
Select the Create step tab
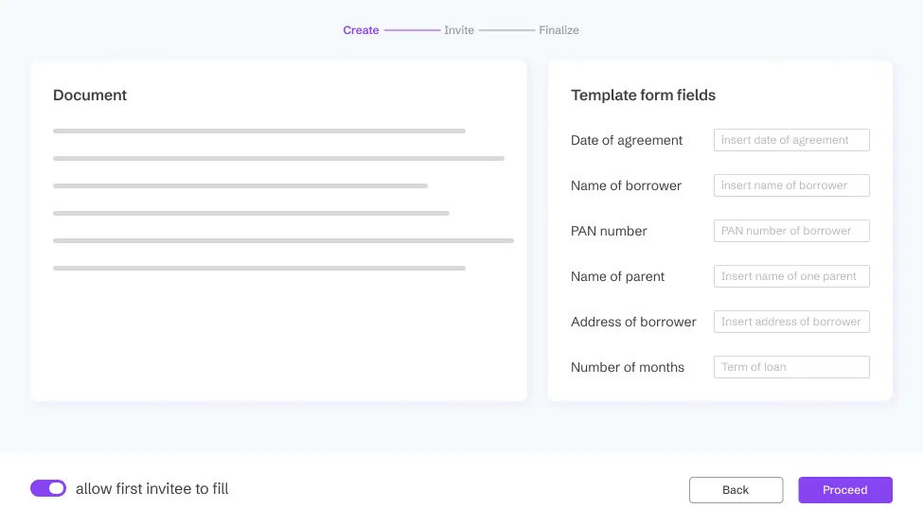click(361, 30)
